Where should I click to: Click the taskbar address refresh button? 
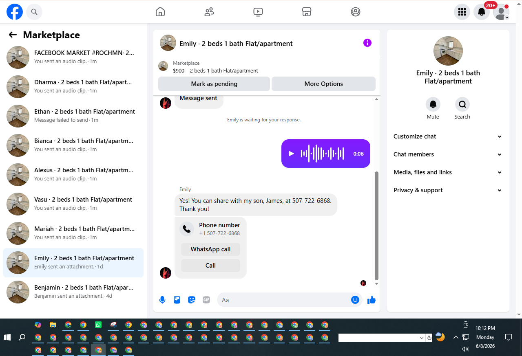tap(429, 338)
